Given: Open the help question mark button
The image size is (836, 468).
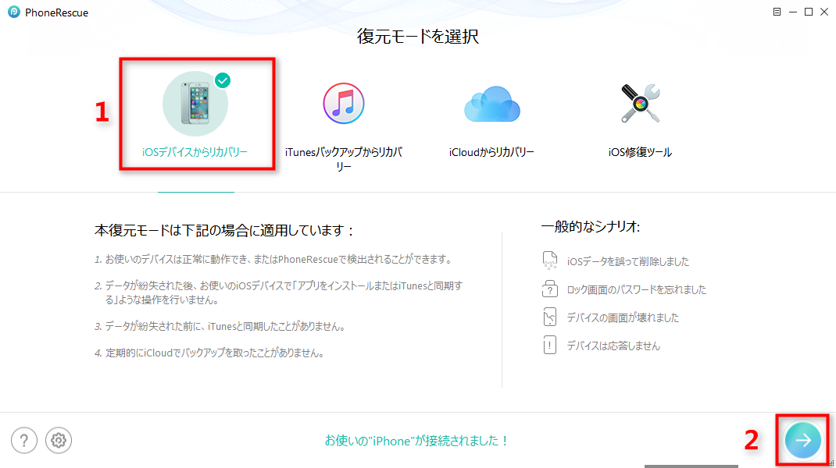Looking at the screenshot, I should (24, 441).
